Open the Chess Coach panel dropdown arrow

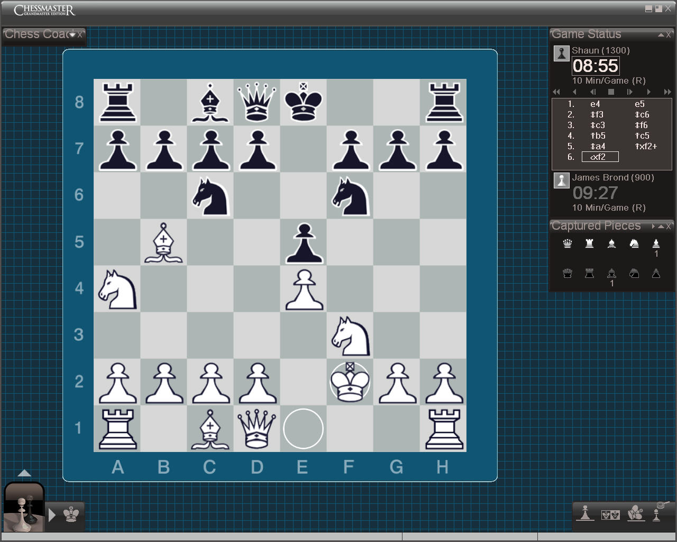pyautogui.click(x=72, y=35)
